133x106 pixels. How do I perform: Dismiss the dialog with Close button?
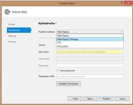[122, 99]
